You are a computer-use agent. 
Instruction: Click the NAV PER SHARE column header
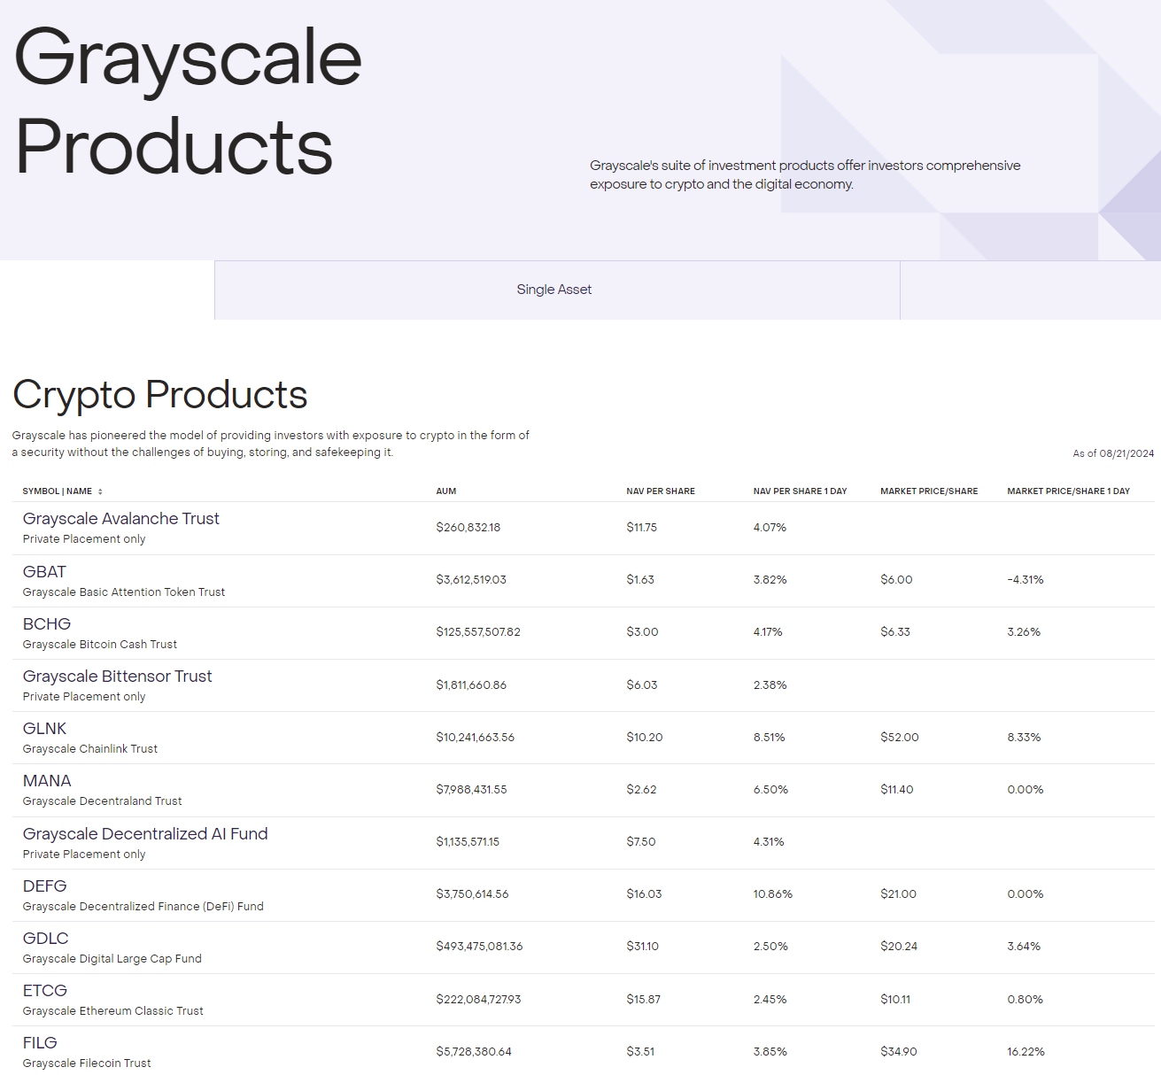pos(661,491)
